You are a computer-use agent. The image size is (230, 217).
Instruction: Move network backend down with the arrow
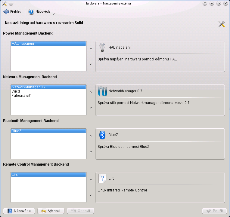(91, 108)
